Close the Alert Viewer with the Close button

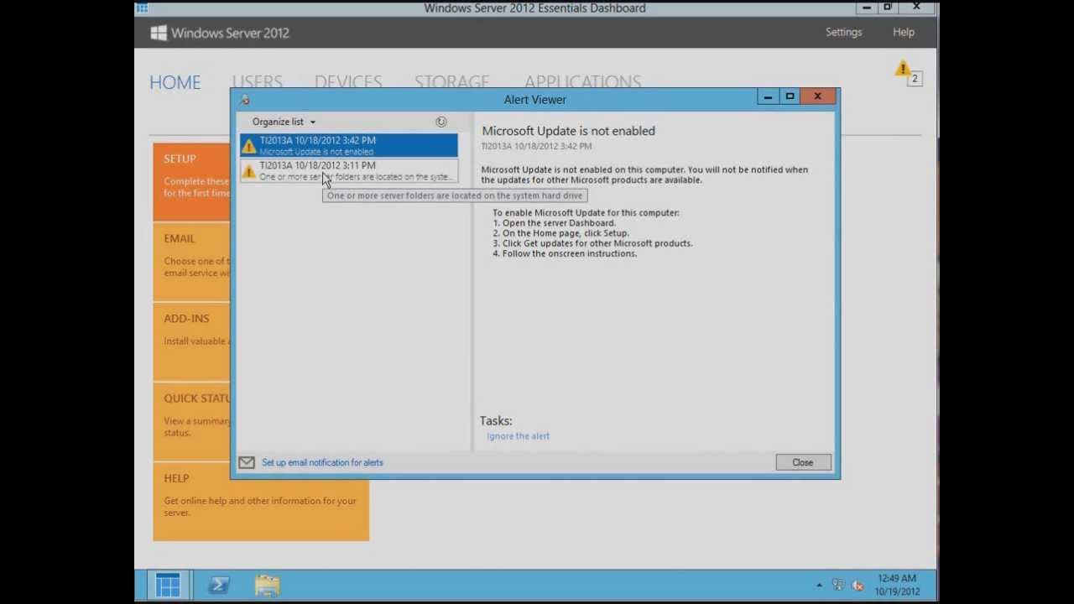802,462
